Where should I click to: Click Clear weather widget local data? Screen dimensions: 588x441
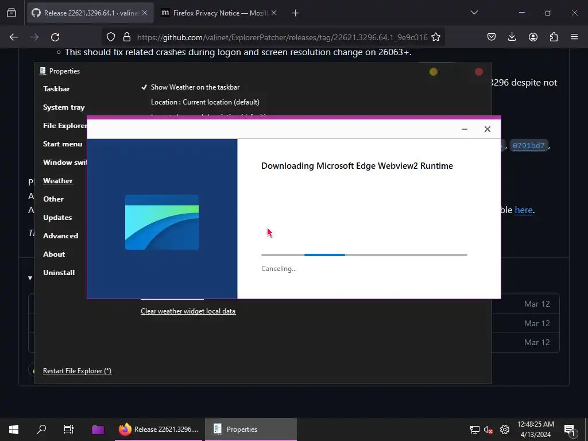tap(188, 311)
